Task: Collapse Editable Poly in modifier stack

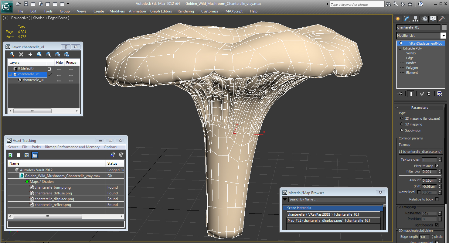Action: pyautogui.click(x=400, y=48)
